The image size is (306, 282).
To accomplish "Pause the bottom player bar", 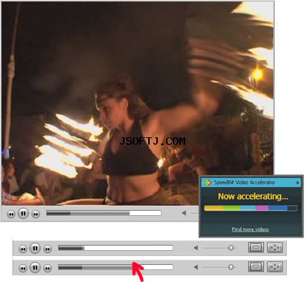I will [x=35, y=267].
